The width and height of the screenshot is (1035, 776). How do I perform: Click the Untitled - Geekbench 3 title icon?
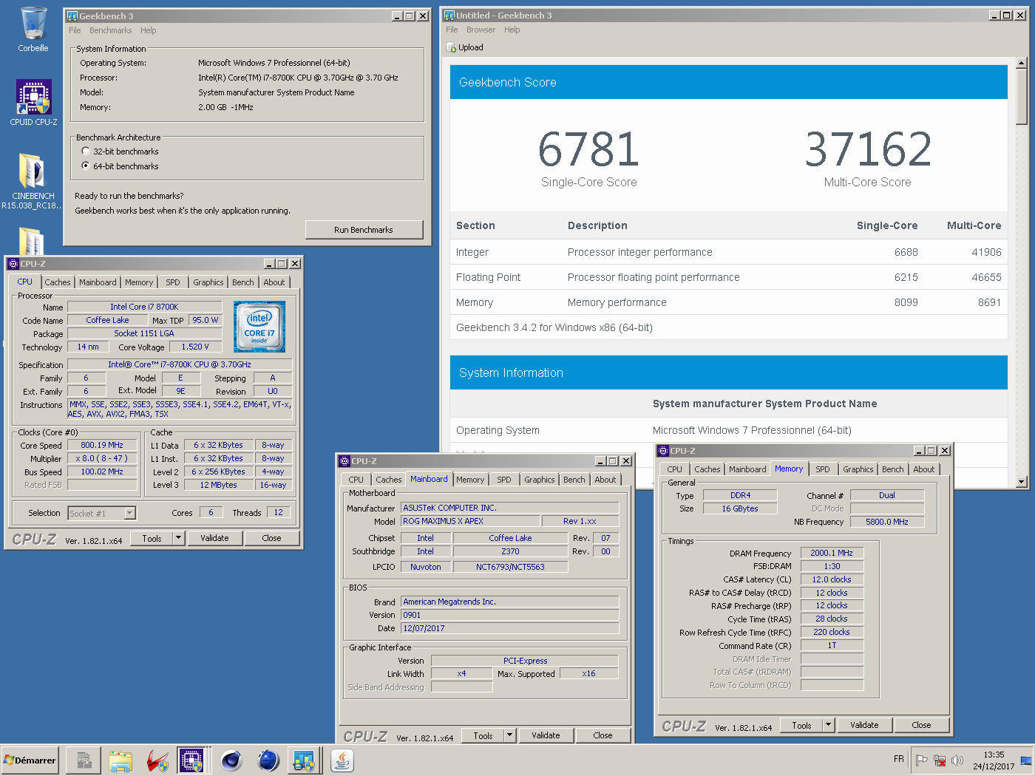[x=449, y=16]
